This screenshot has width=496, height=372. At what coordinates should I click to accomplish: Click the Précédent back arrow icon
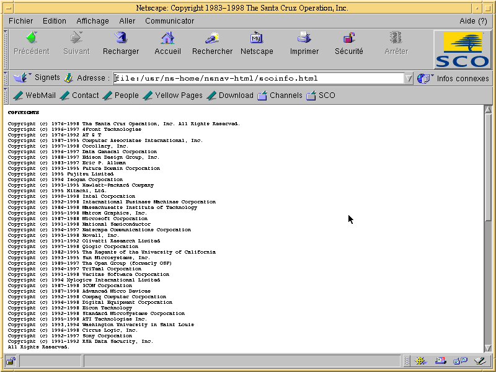pyautogui.click(x=32, y=38)
